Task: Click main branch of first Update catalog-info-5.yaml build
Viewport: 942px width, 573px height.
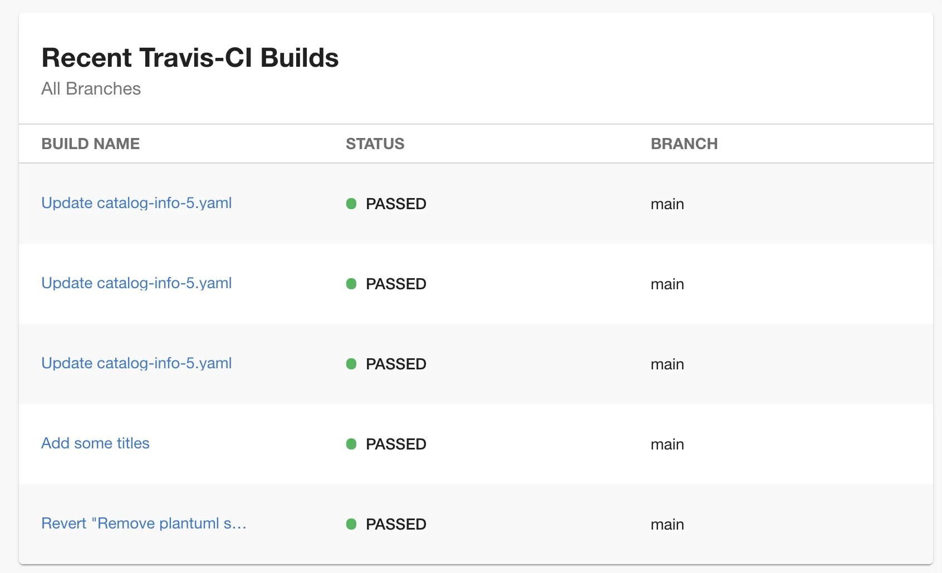Action: tap(667, 204)
